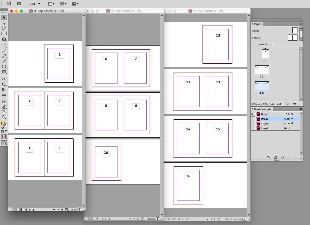Select the Pencil tool

click(x=4, y=61)
